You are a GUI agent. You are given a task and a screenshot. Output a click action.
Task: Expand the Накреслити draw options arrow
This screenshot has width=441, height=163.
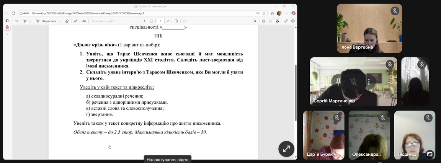click(x=60, y=21)
